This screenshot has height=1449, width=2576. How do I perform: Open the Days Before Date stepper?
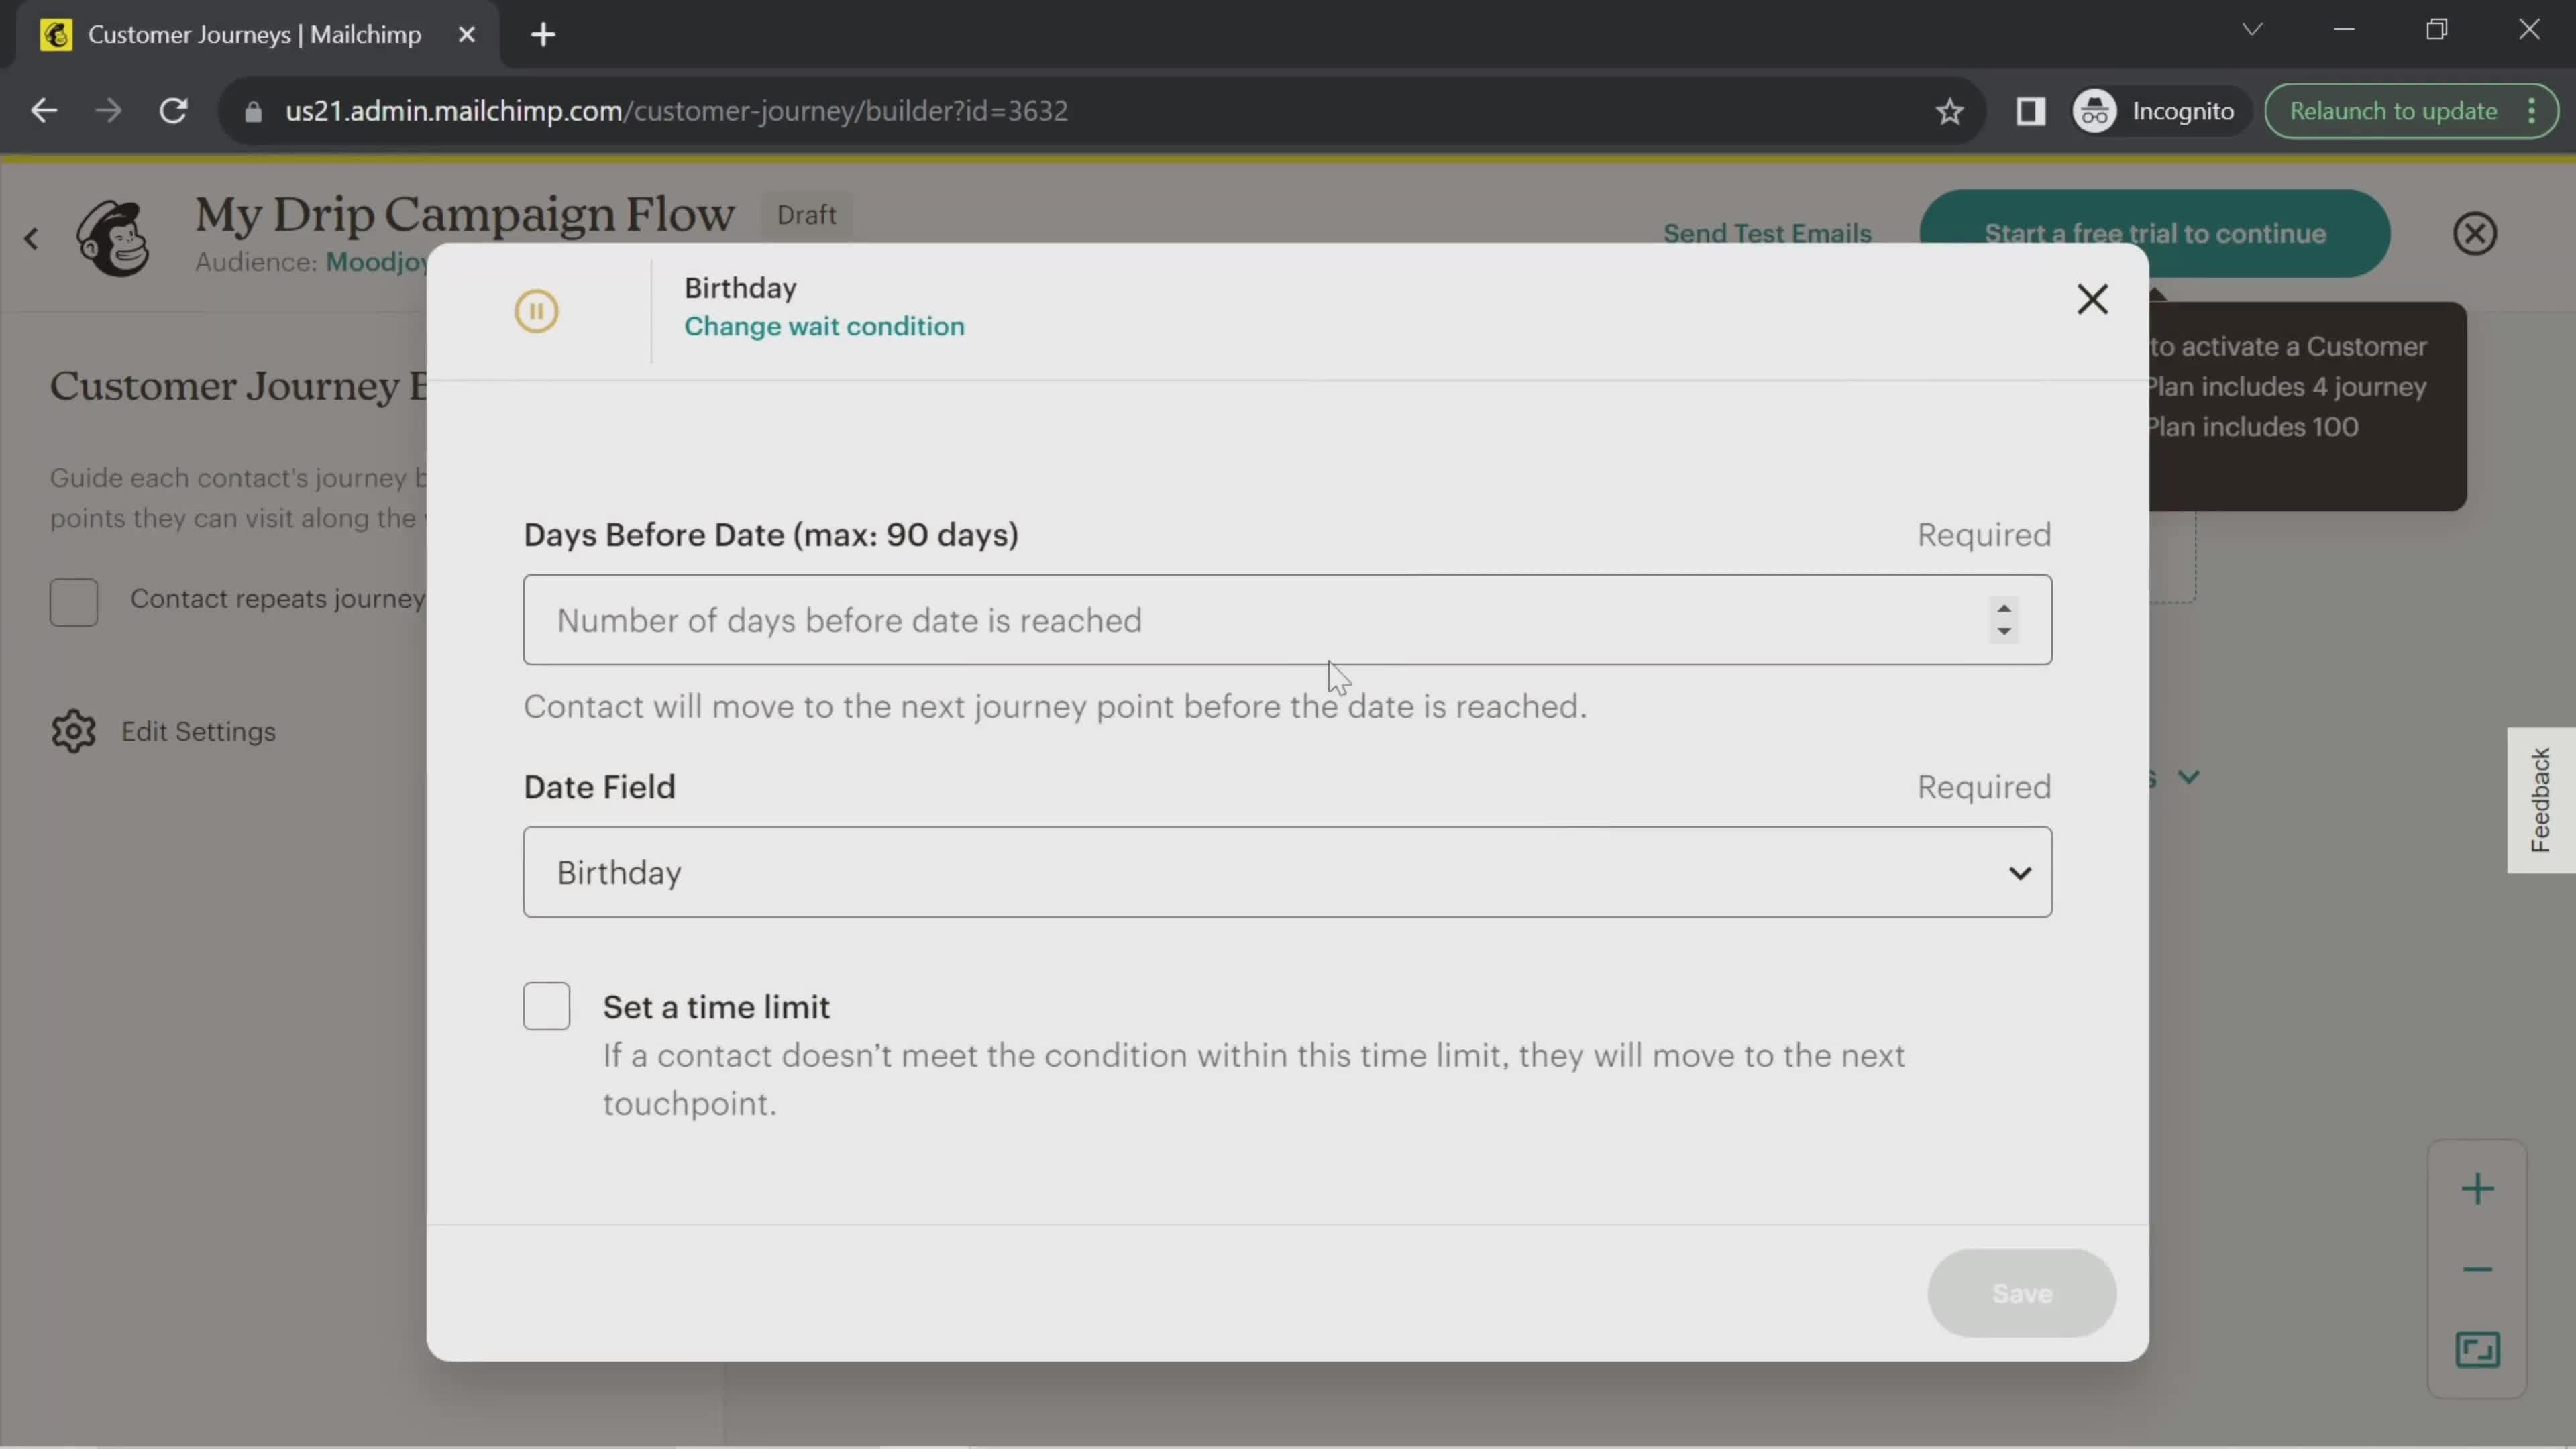2004,619
